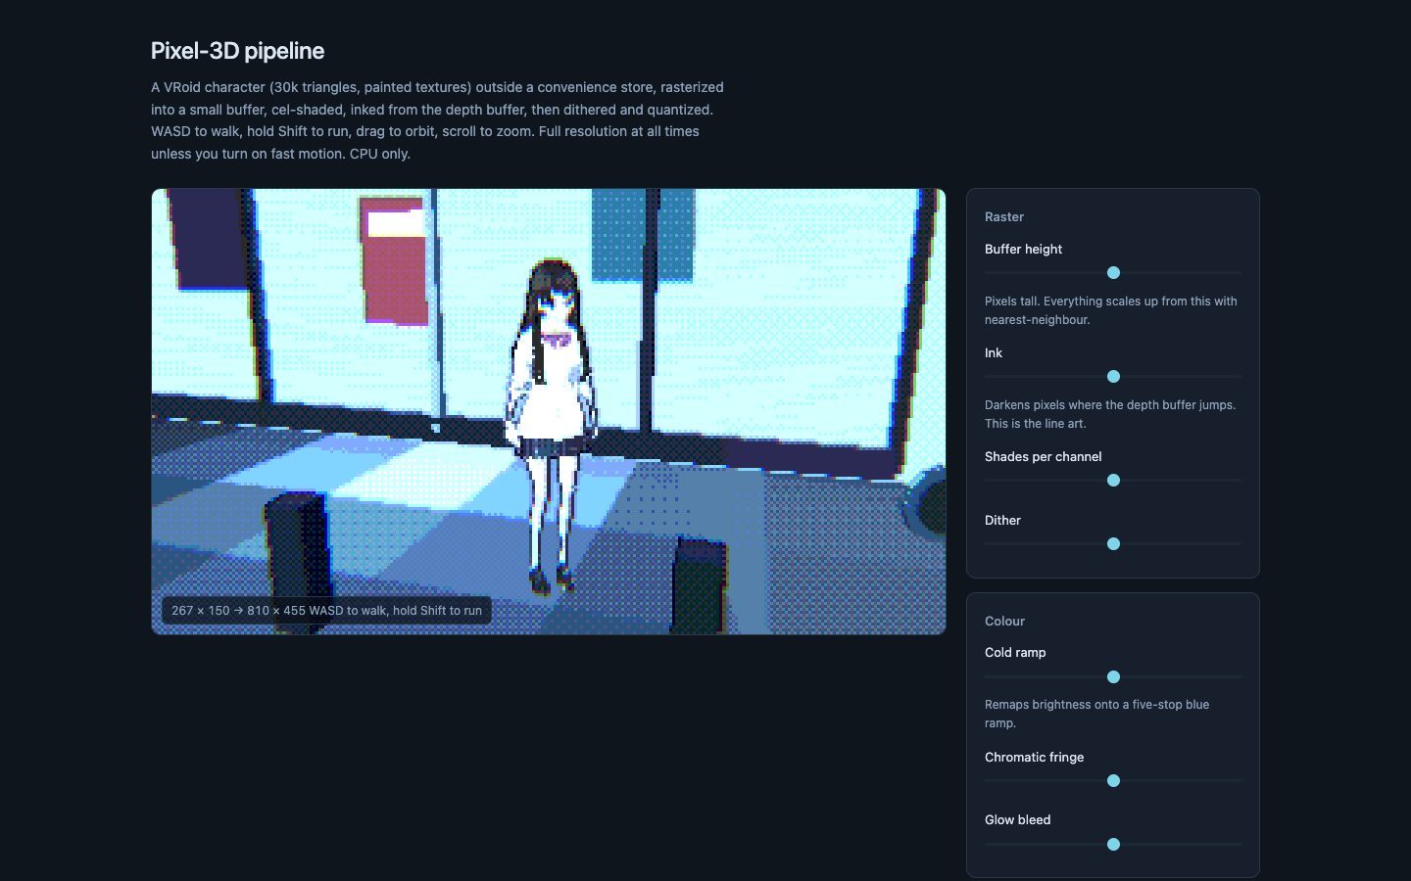Click the 'Cold ramp' label
The image size is (1411, 881).
point(1015,653)
